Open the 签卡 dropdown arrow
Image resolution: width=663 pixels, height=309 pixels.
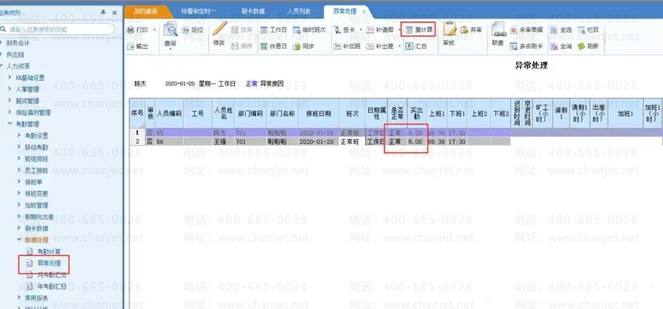(x=360, y=30)
